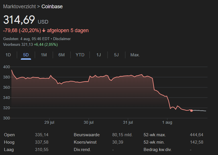Click the red down arrow beside percentage change
Image resolution: width=218 pixels, height=155 pixels.
44,30
